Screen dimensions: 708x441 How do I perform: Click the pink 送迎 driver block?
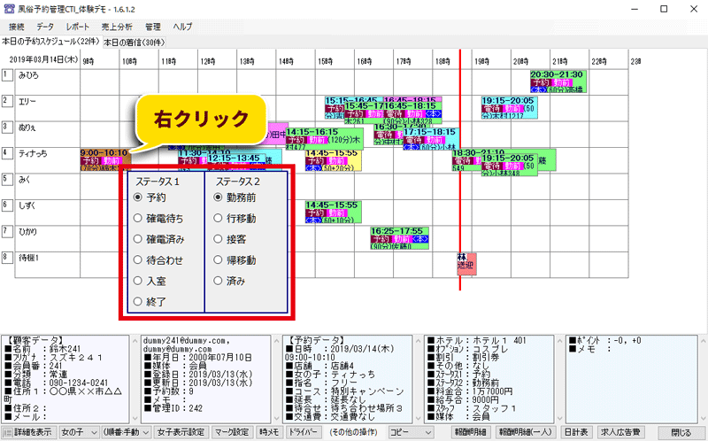click(x=466, y=264)
